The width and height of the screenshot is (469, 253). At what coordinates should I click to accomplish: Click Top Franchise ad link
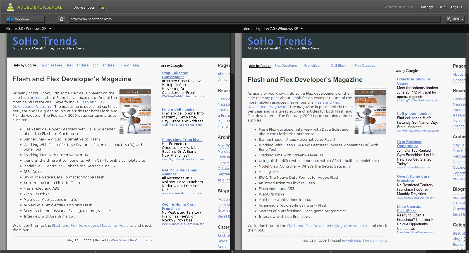click(x=104, y=65)
